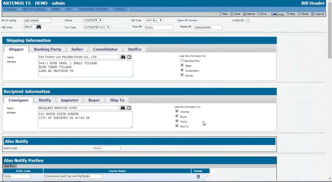Open the AMS menu
Screen dimensions: 332x182
(x=56, y=9)
